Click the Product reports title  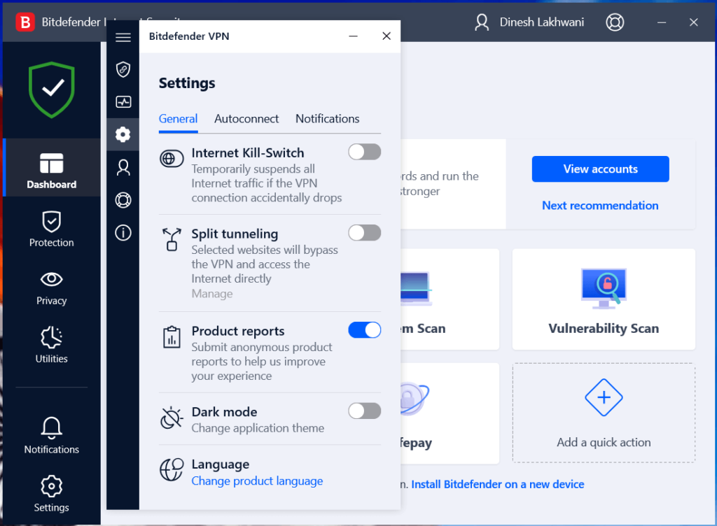[238, 331]
